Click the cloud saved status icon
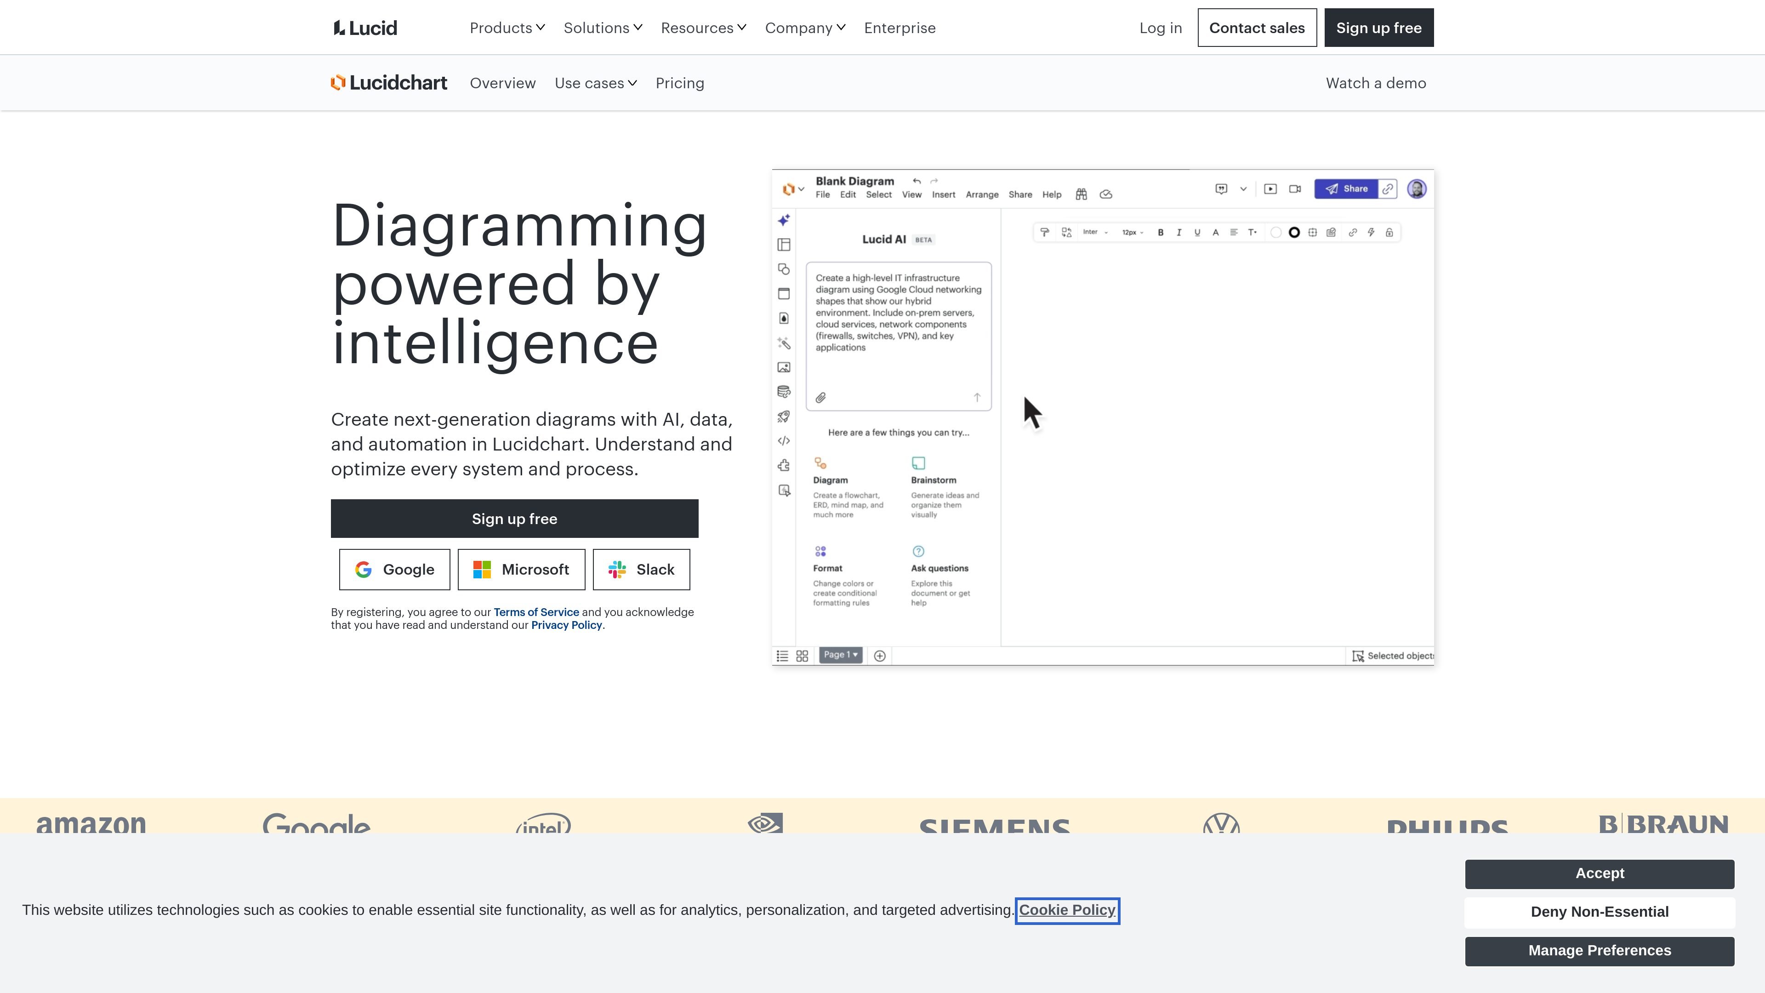The height and width of the screenshot is (993, 1765). 1106,194
